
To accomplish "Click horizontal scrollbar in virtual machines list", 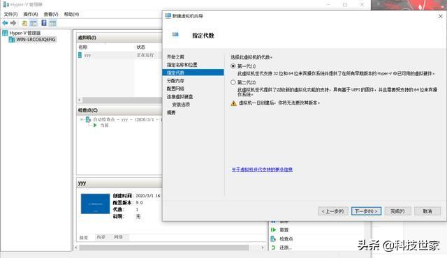I will 122,100.
